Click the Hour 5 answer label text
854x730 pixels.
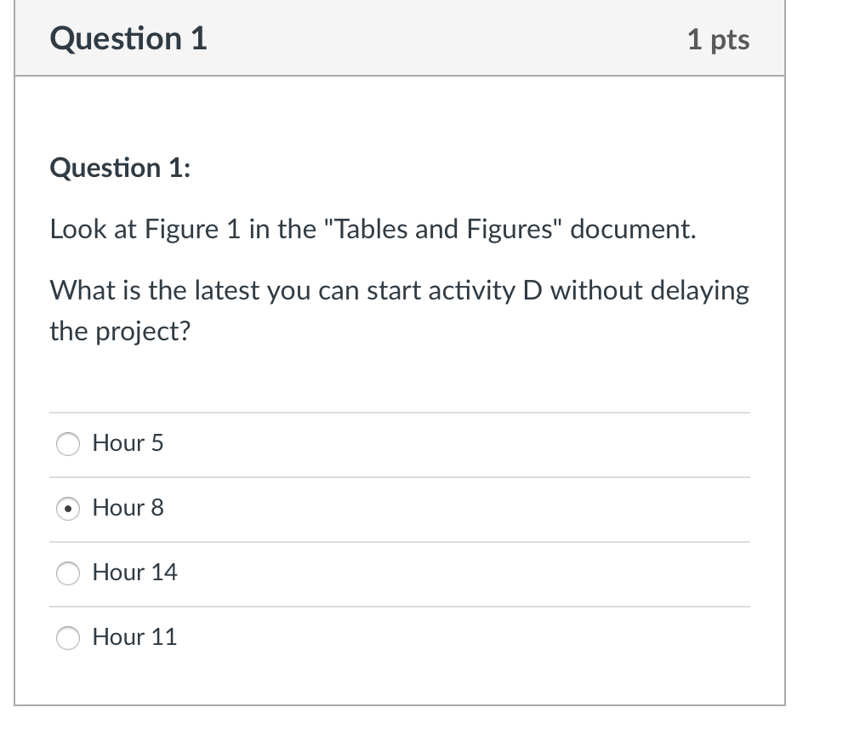(128, 443)
